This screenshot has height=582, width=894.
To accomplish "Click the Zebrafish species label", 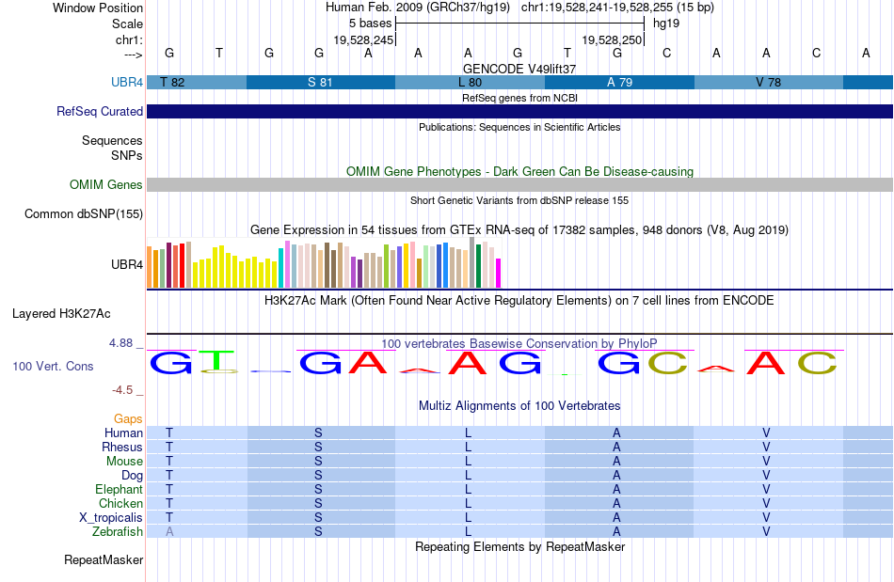I will click(118, 531).
